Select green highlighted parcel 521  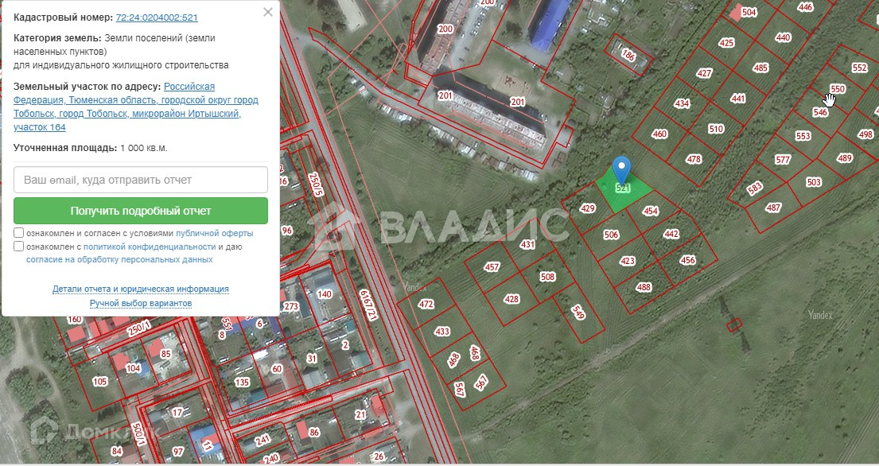(623, 188)
